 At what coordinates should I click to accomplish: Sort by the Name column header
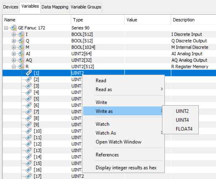click(36, 20)
